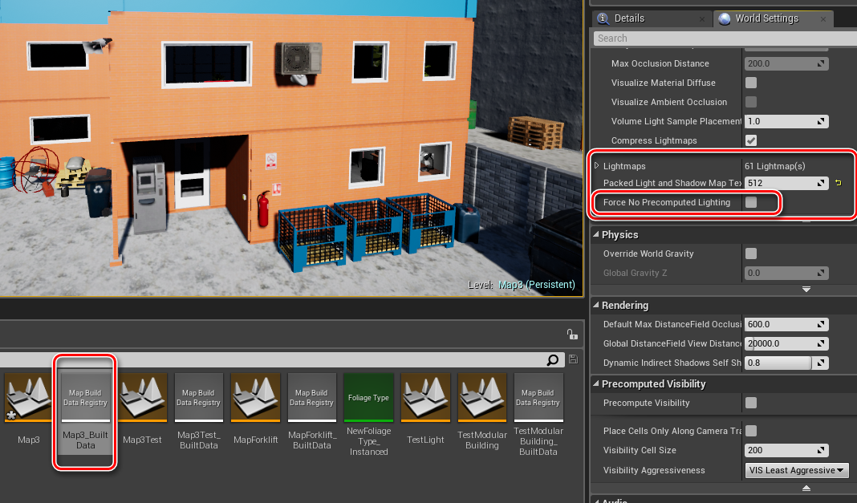
Task: Check Force No Precomputed Lighting
Action: 751,202
